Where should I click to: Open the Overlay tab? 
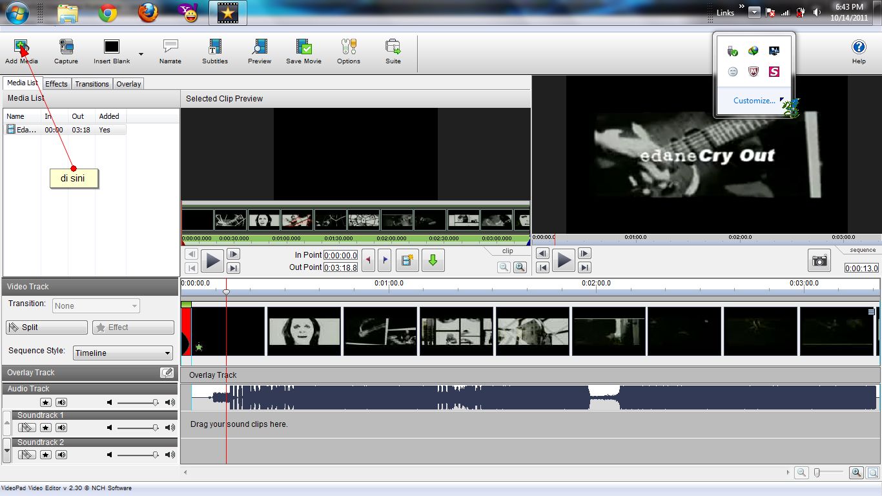(128, 84)
